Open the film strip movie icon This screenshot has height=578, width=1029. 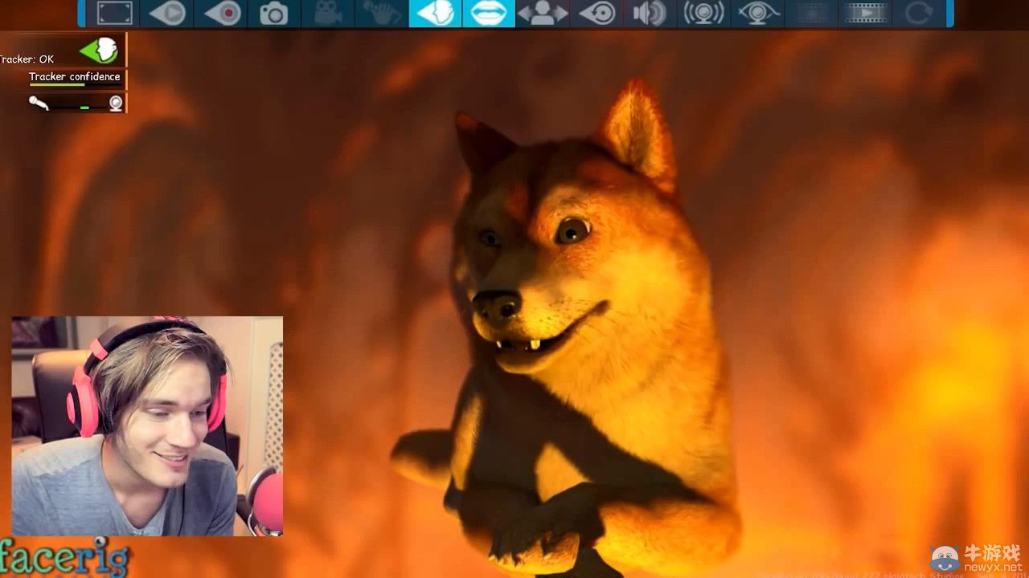864,13
